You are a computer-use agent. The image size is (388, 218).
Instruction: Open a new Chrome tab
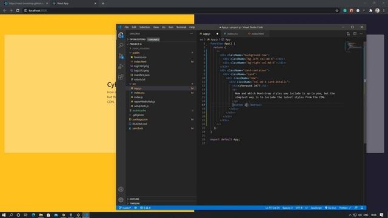coord(103,4)
